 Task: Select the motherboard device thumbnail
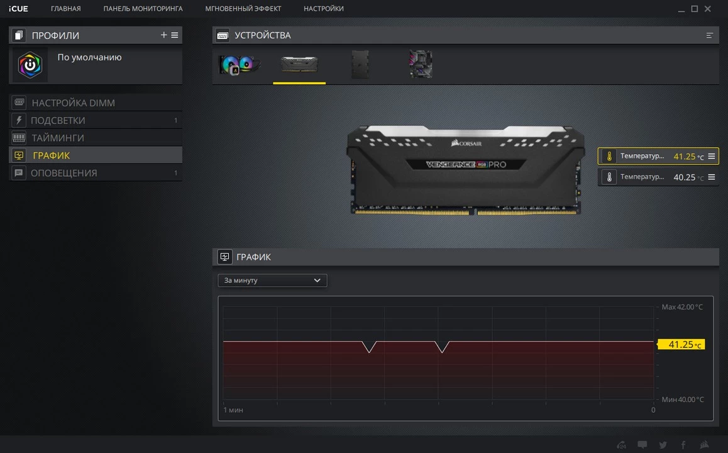[421, 64]
